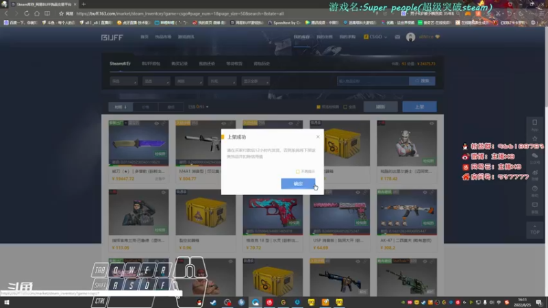Click the wear bar on the AK-47 card

[x=407, y=234]
